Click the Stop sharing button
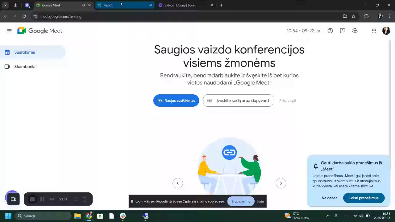Viewport: 395px width, 222px height. (x=241, y=201)
